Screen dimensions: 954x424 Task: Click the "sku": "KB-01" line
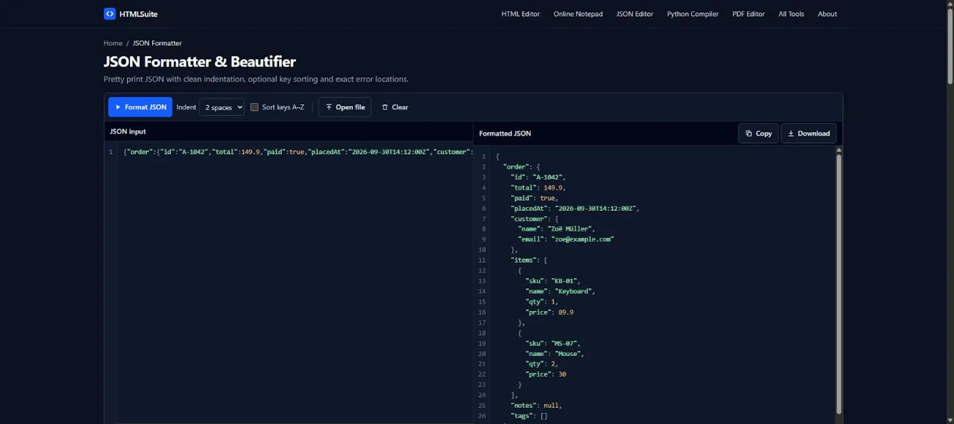[x=553, y=281]
